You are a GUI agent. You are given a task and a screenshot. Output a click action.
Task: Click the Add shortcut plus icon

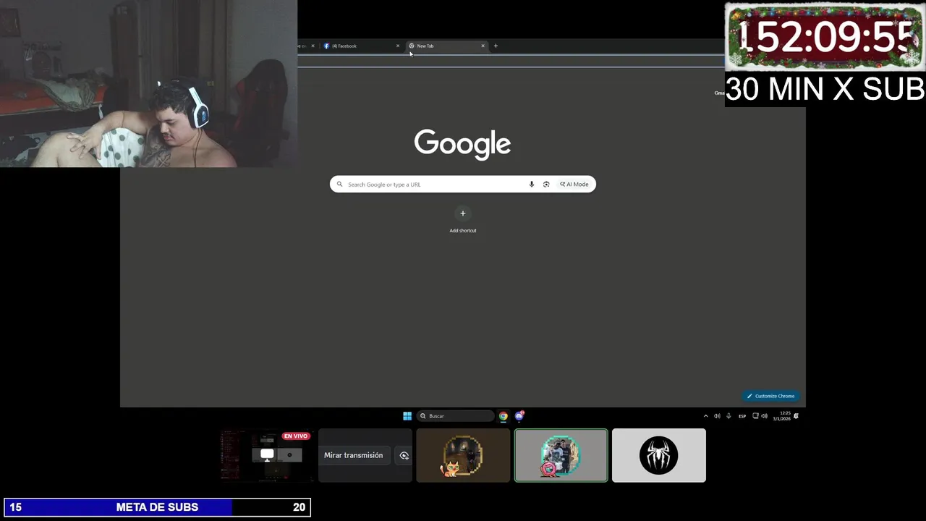pos(463,213)
